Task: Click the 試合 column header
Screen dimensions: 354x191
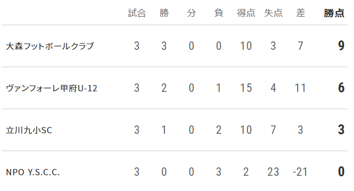Action: pos(137,13)
